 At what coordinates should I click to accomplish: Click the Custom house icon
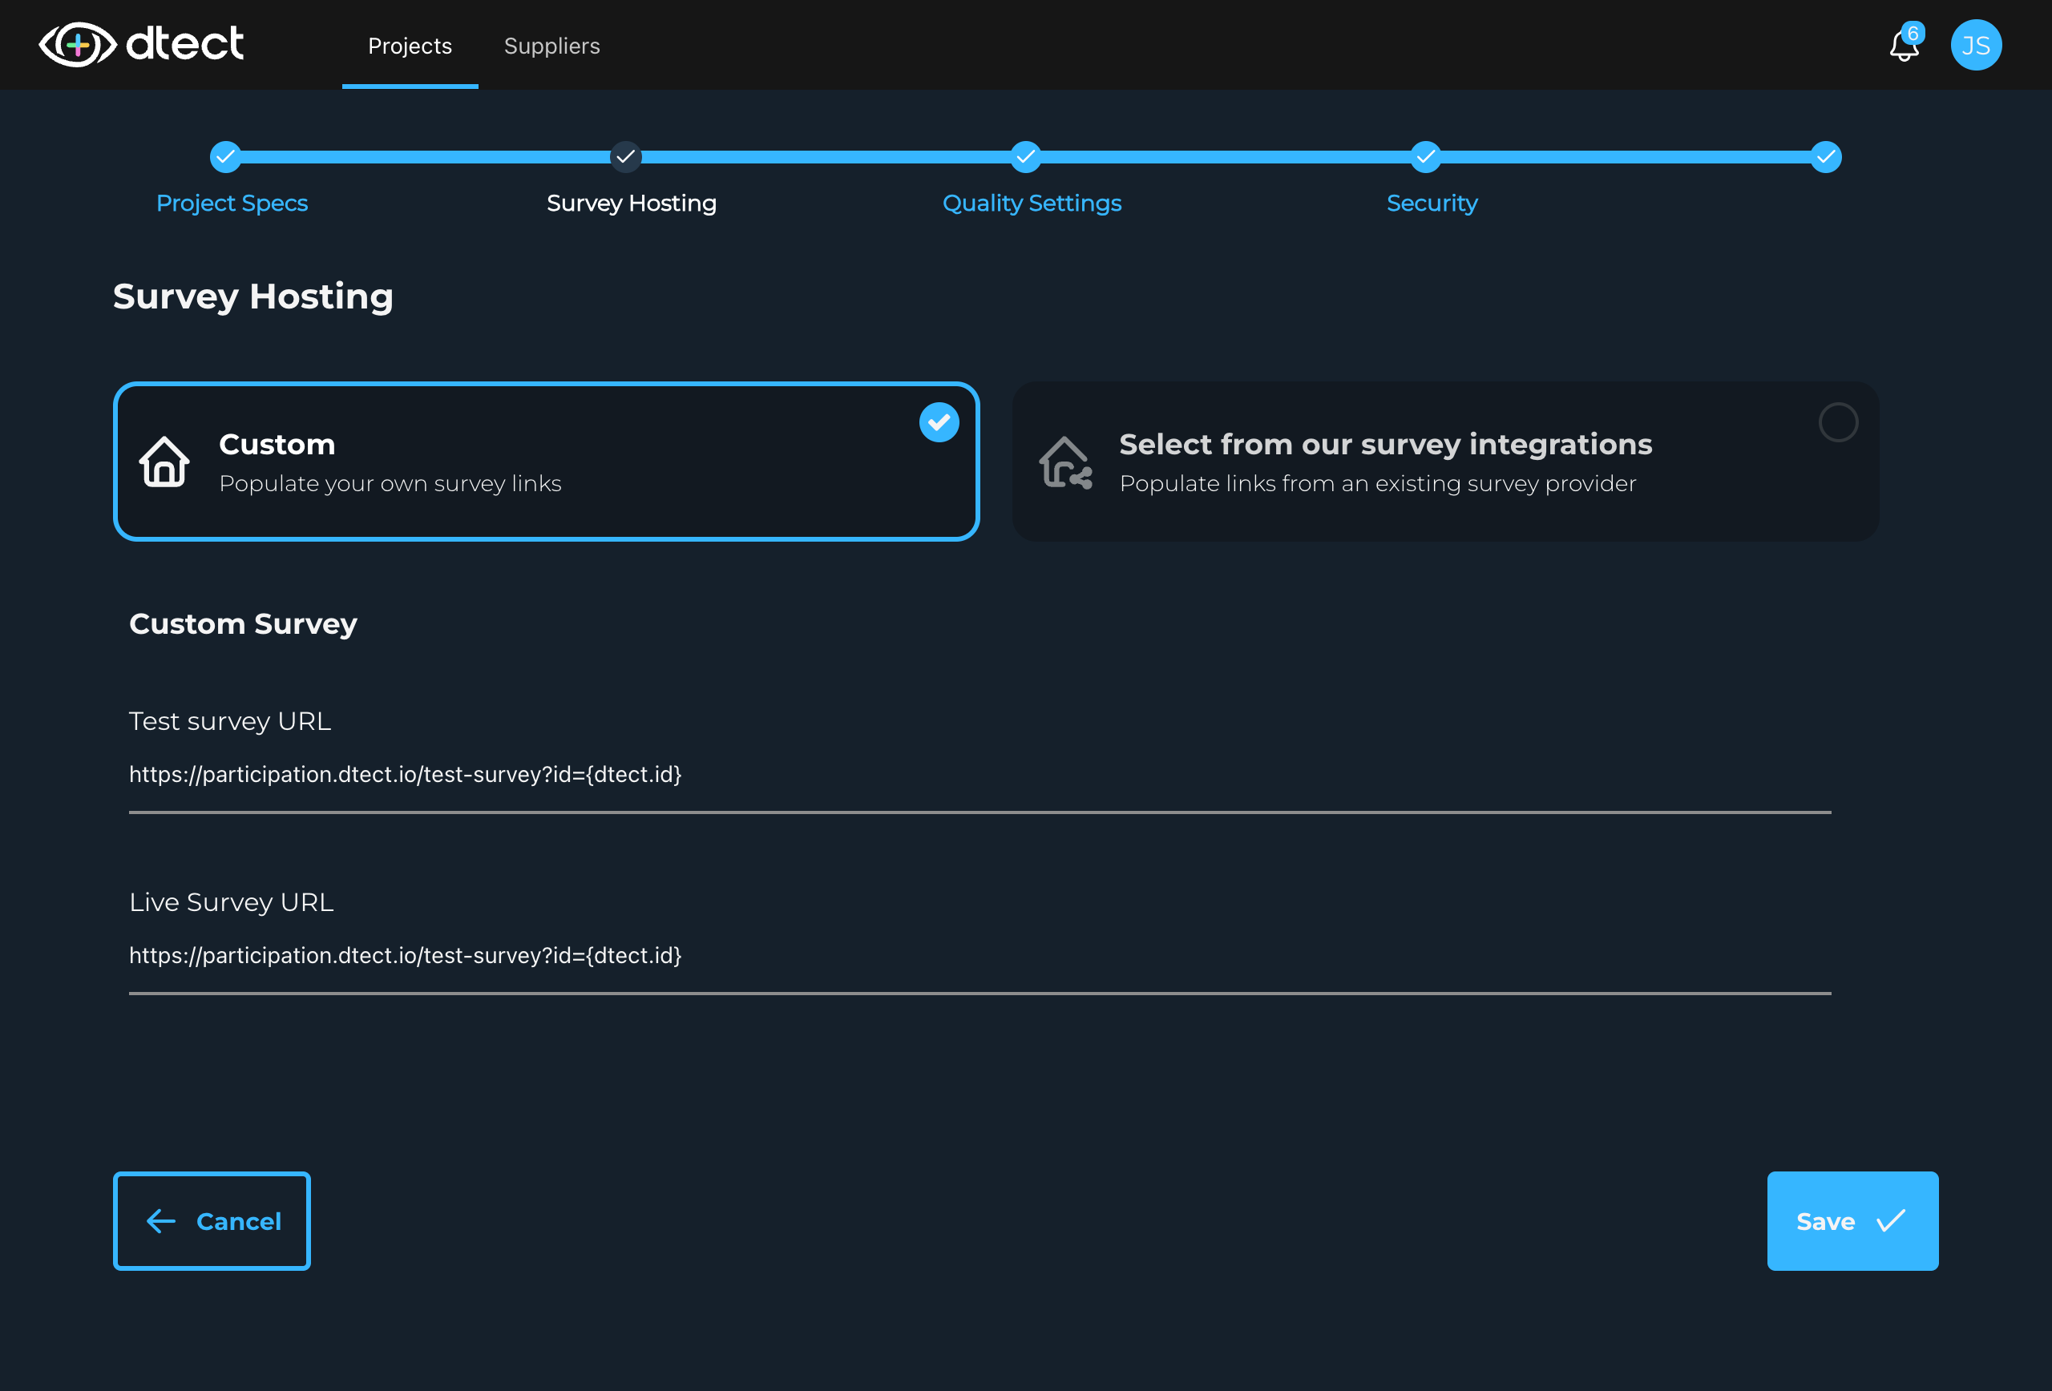click(x=164, y=462)
